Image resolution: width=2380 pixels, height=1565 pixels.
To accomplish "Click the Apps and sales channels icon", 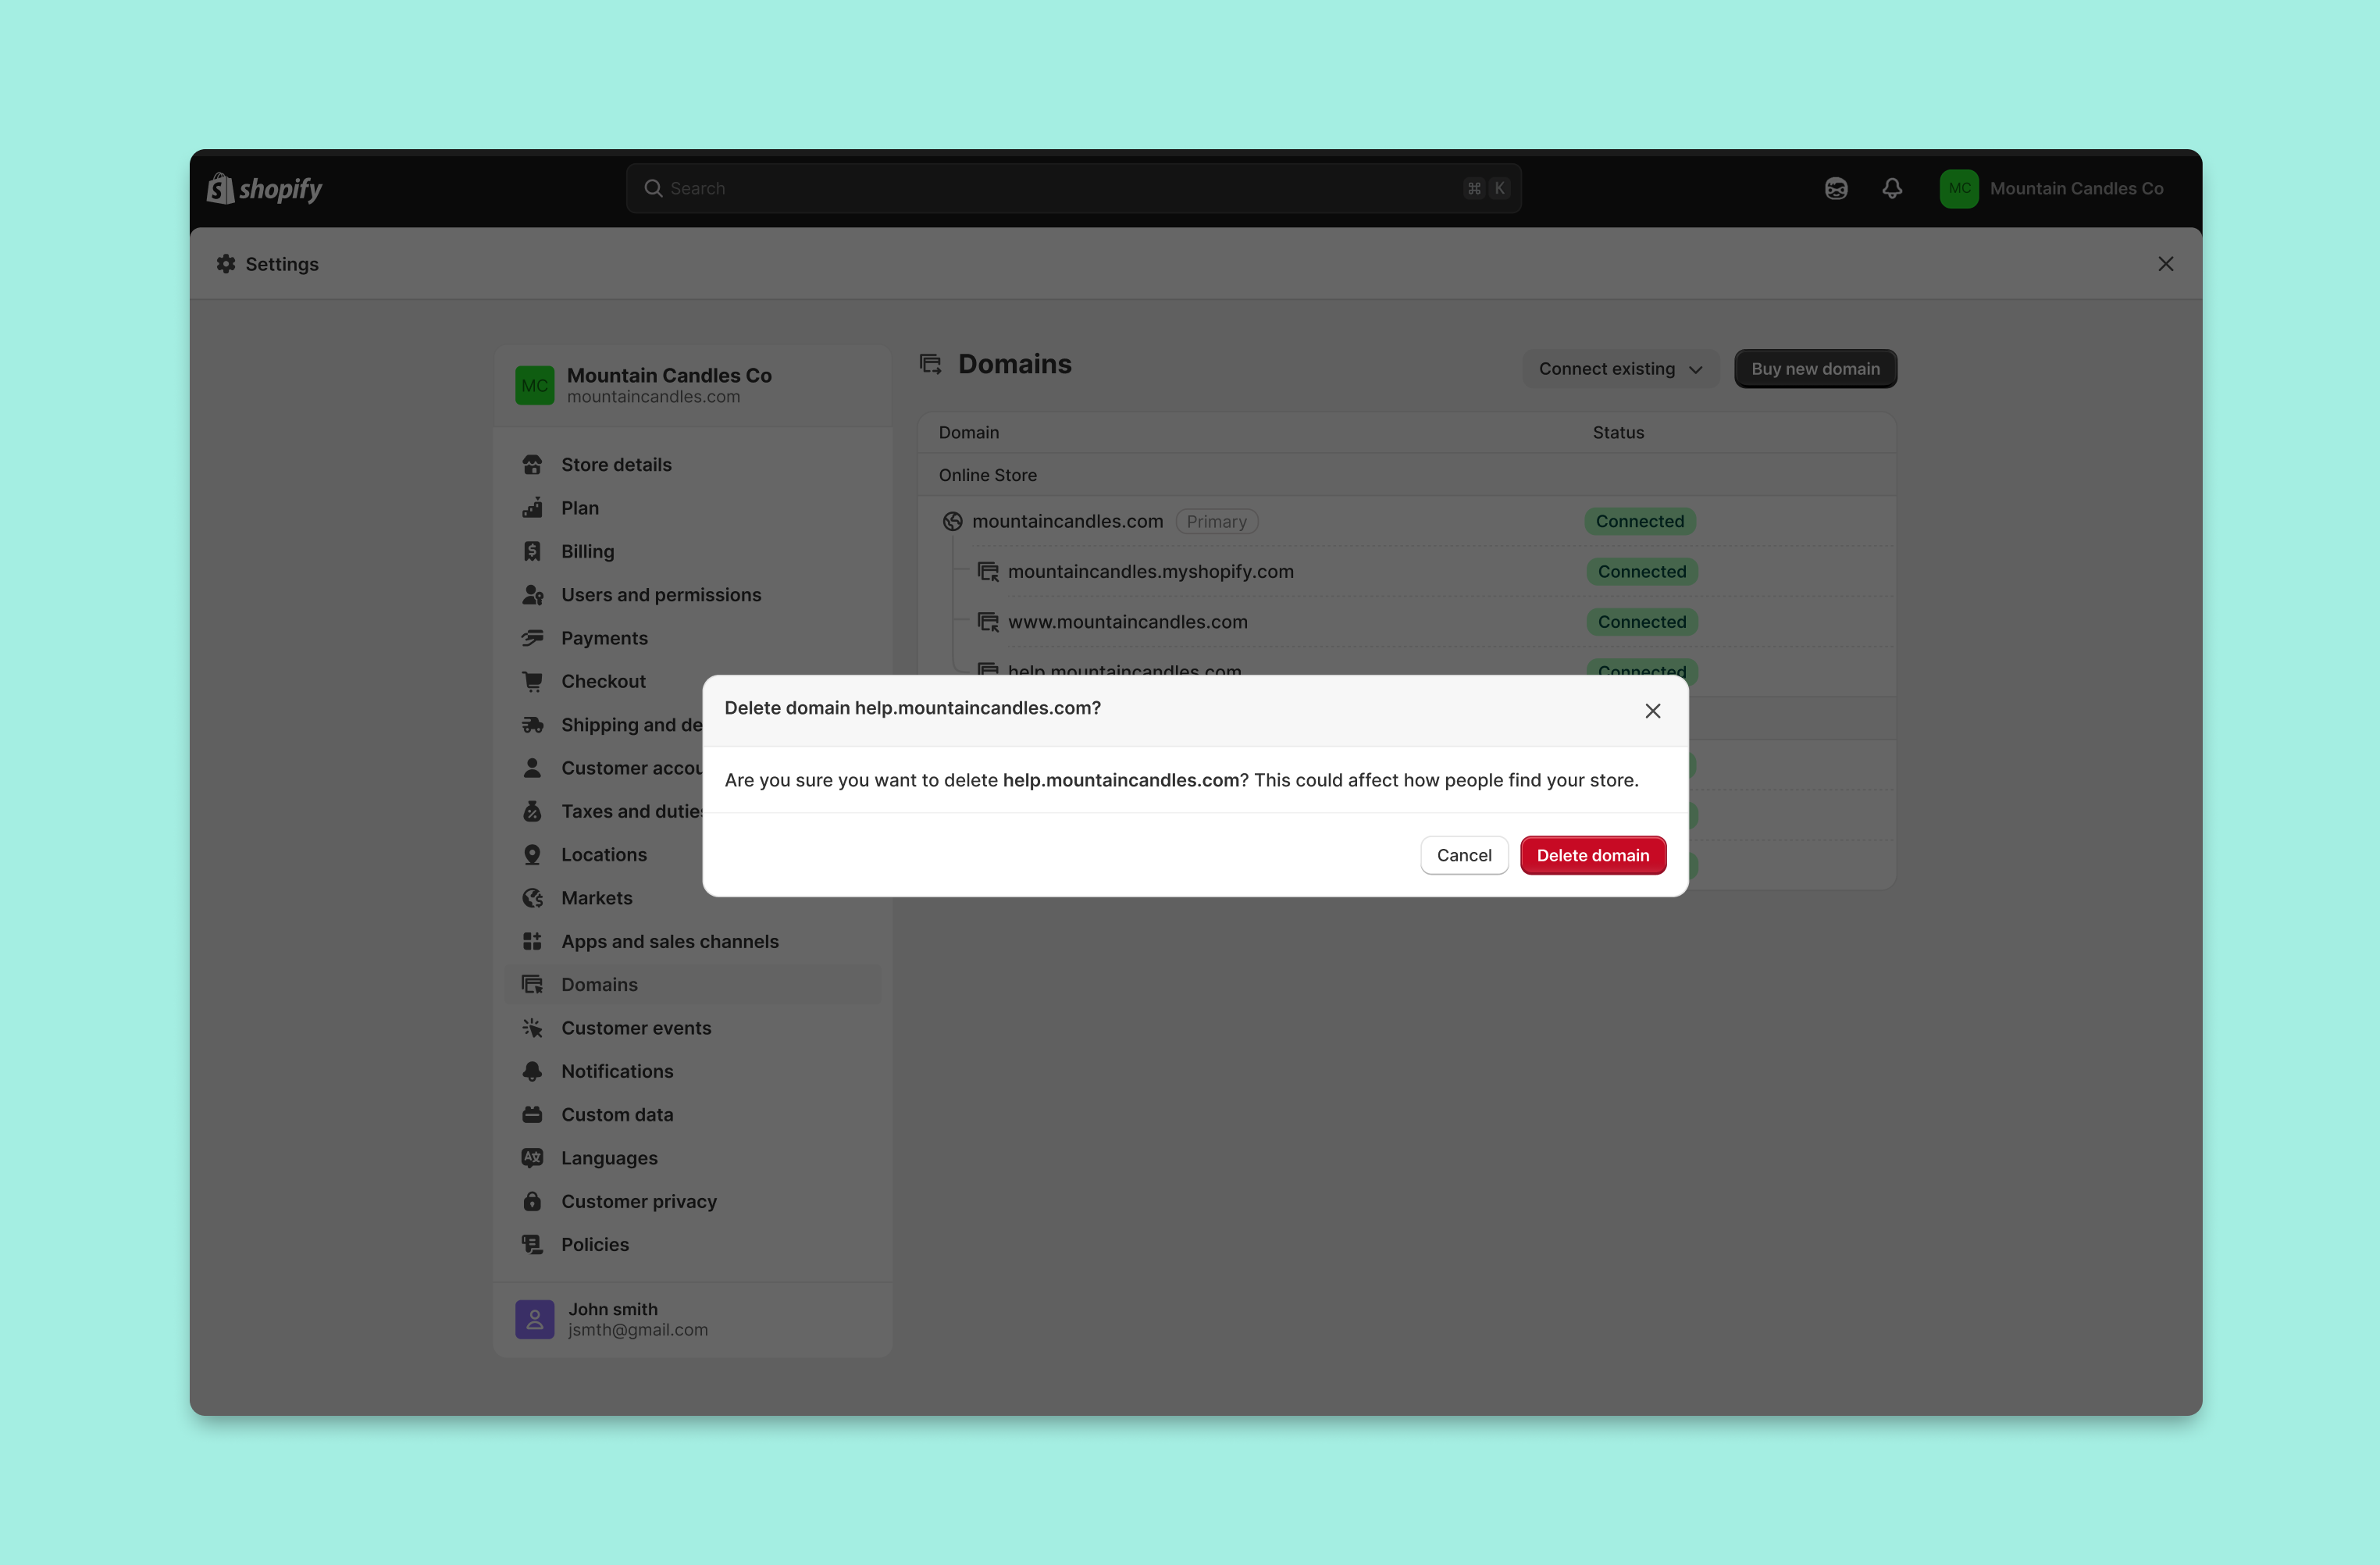I will (532, 941).
